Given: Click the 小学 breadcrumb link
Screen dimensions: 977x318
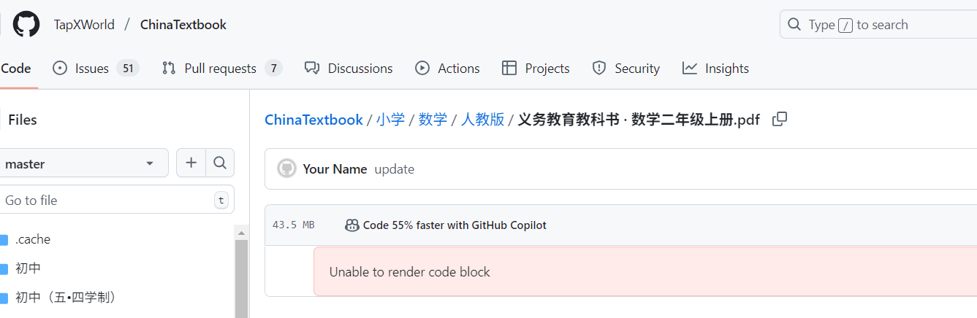Looking at the screenshot, I should point(390,120).
